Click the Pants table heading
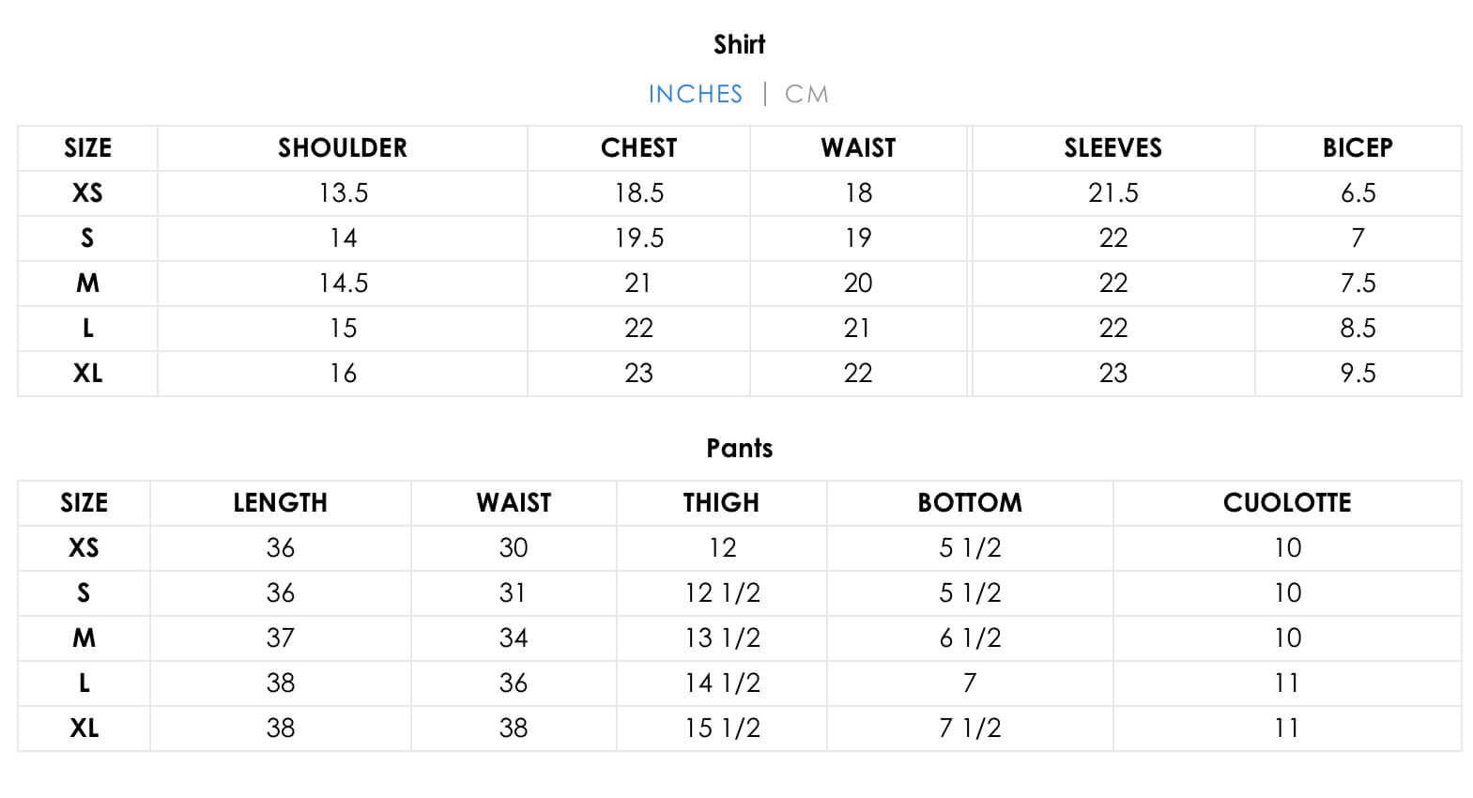1473x798 pixels. coord(739,448)
